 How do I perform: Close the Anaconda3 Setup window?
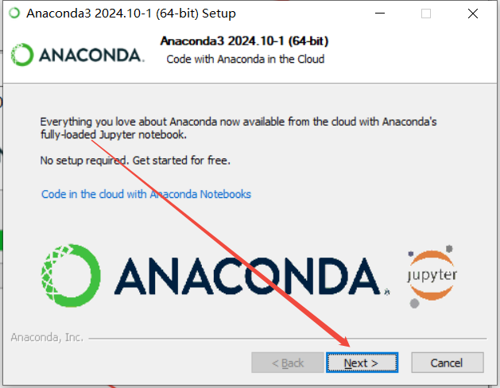click(473, 14)
